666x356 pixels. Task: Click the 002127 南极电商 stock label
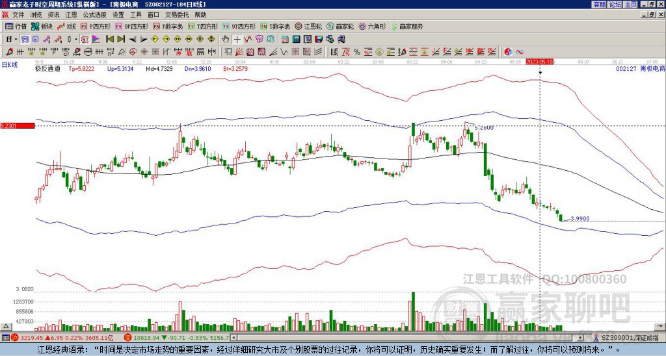coord(640,68)
